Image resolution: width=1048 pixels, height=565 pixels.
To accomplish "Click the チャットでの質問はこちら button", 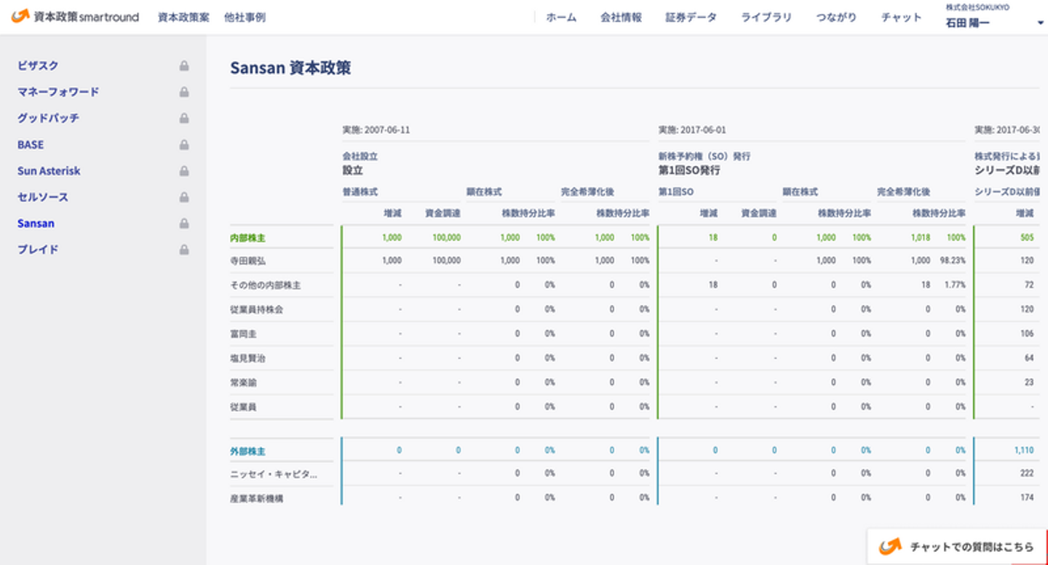I will click(956, 547).
